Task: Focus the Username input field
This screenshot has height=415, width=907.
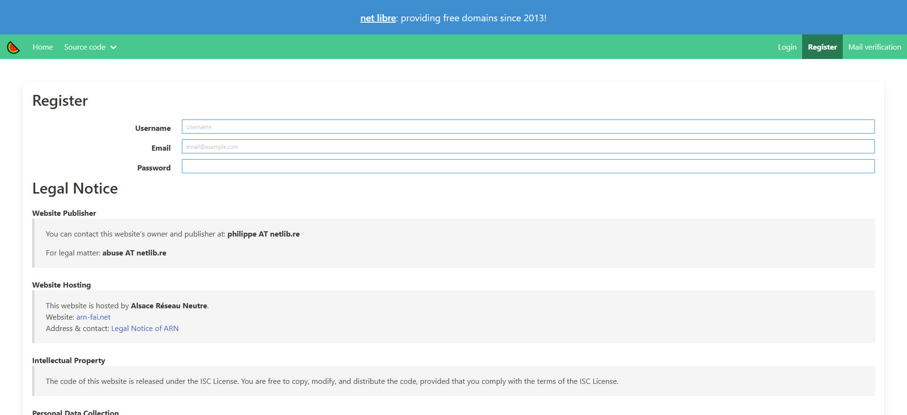Action: 528,127
